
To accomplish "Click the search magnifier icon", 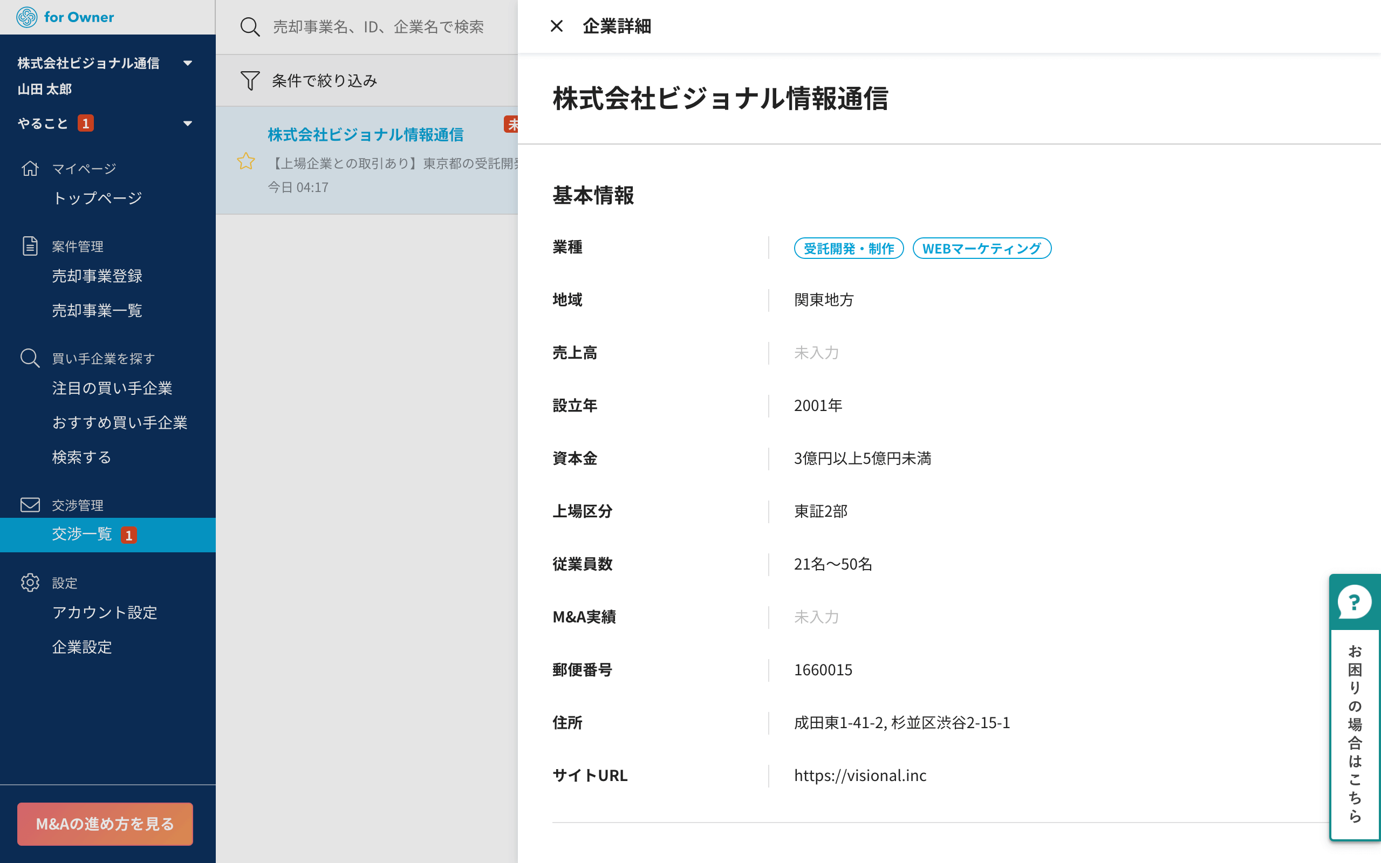I will click(249, 27).
